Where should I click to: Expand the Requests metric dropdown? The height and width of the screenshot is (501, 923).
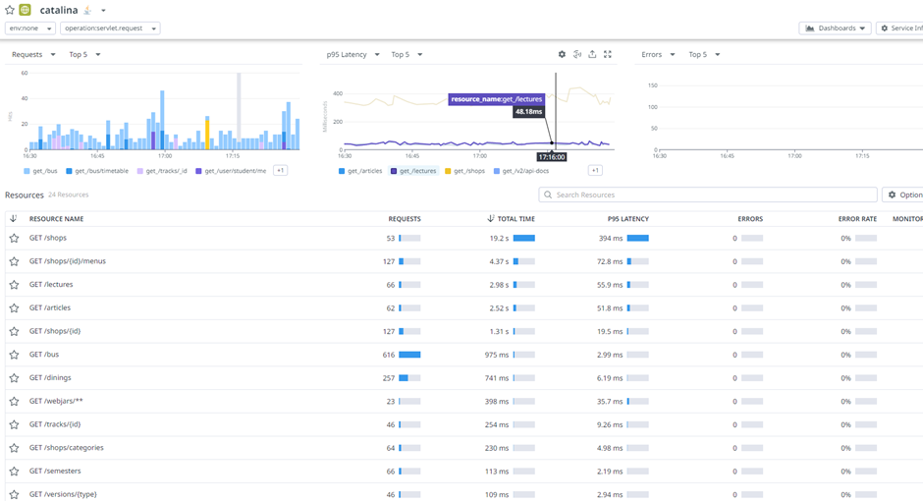[33, 54]
